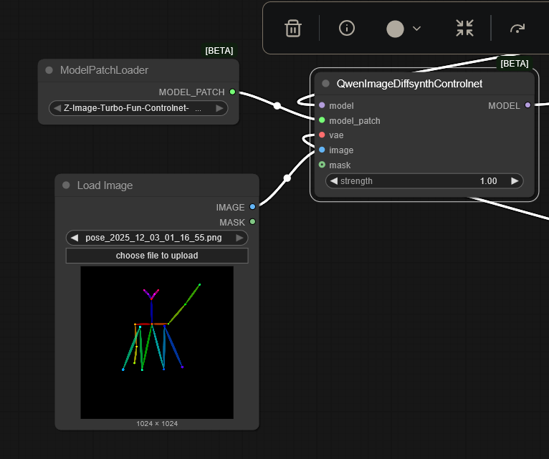This screenshot has height=459, width=549.
Task: Click the MODEL_PATCH output socket
Action: click(x=232, y=92)
